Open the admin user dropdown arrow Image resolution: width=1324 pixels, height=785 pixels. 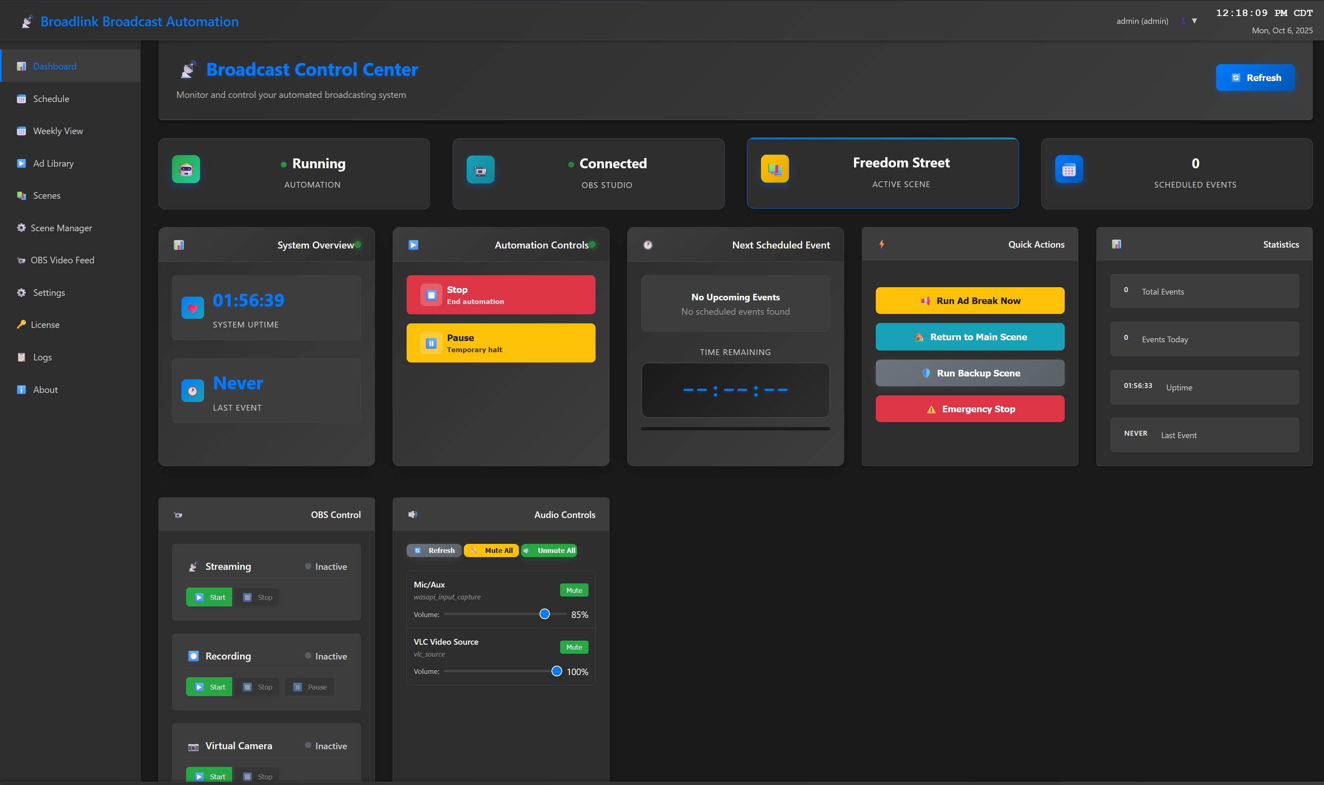[x=1194, y=21]
